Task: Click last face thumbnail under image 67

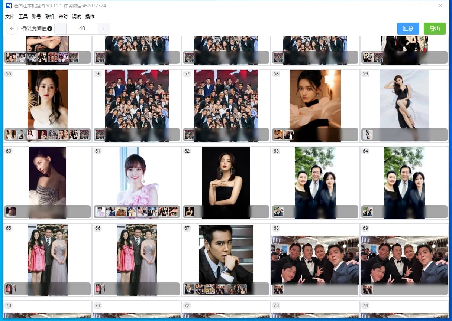Action: click(x=242, y=289)
